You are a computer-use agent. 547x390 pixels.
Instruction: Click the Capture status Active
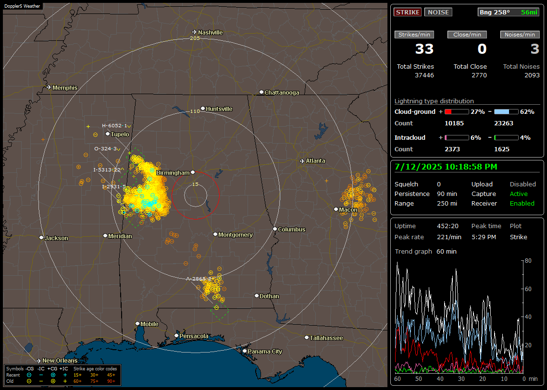(518, 194)
